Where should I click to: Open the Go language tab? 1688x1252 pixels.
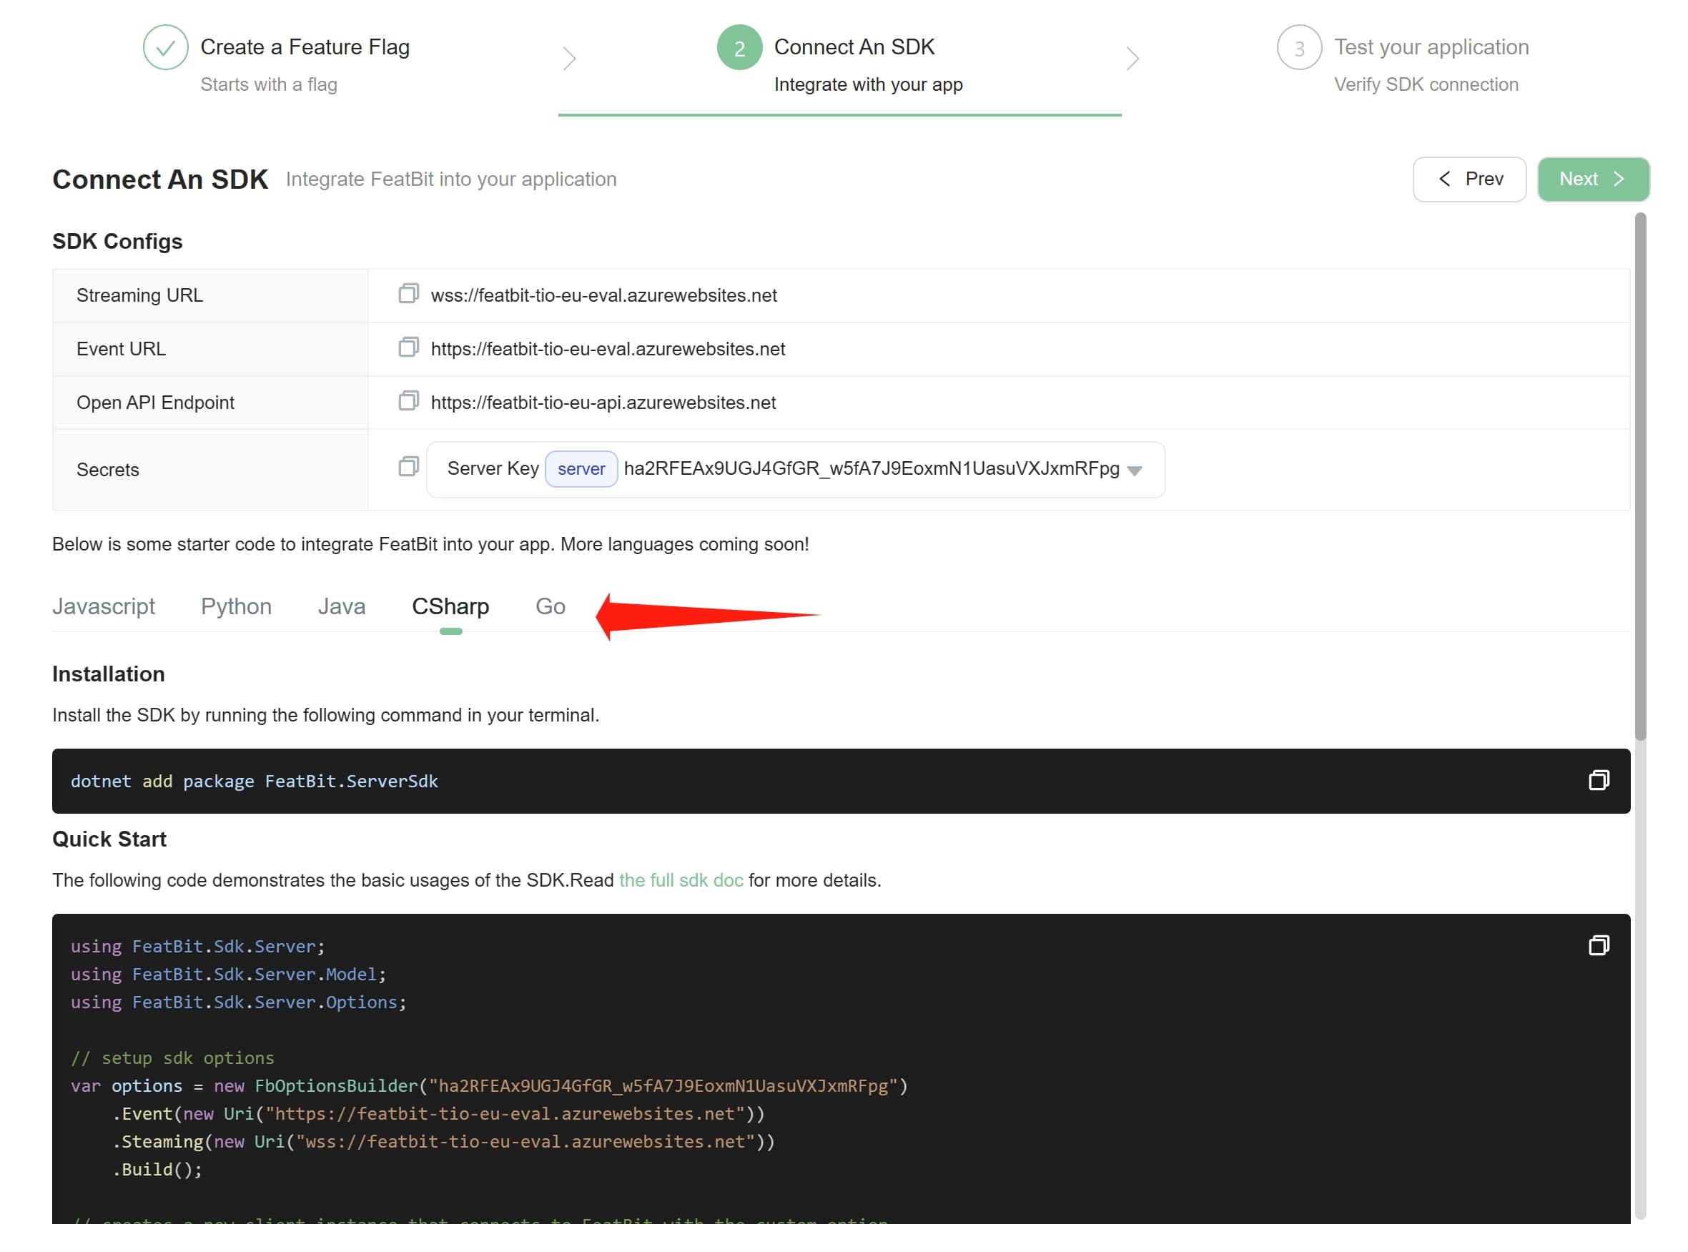550,606
